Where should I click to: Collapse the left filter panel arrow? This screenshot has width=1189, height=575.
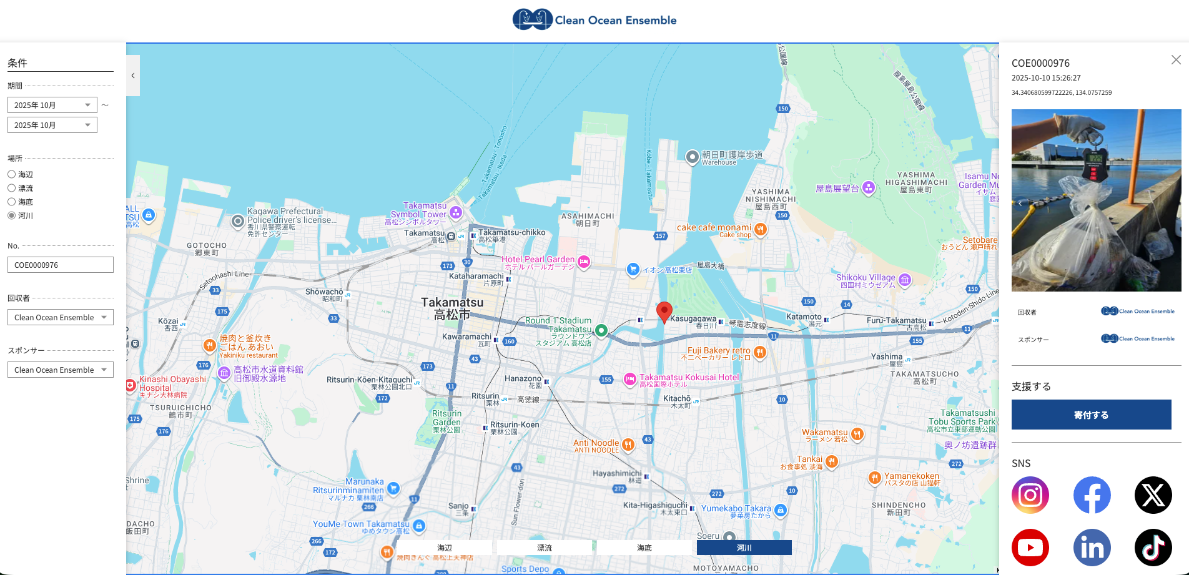[x=133, y=76]
